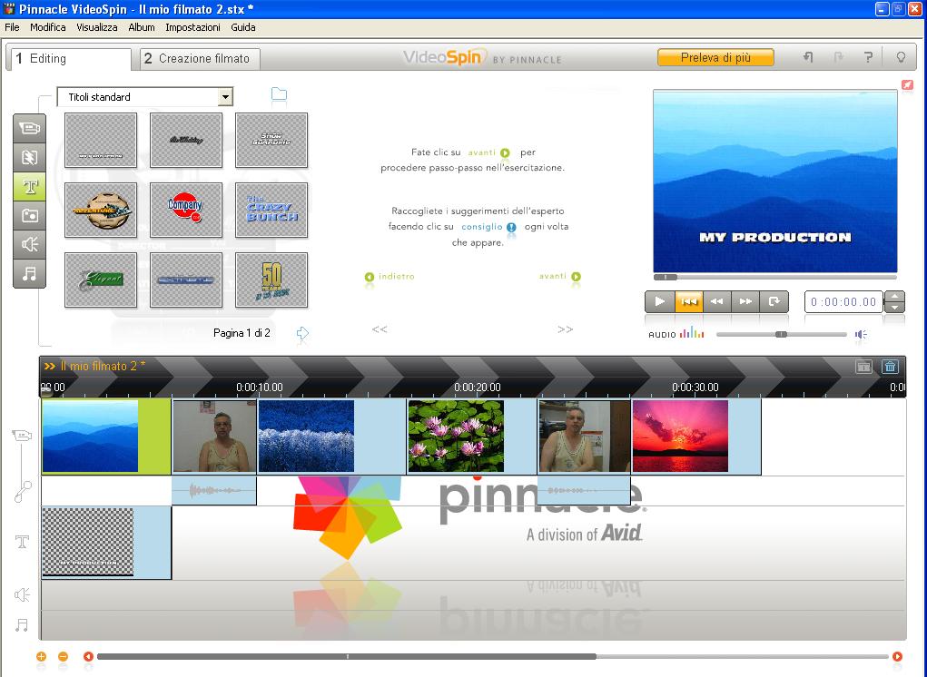This screenshot has width=927, height=677.
Task: Toggle the storyboard/timeline view icon
Action: coord(863,367)
